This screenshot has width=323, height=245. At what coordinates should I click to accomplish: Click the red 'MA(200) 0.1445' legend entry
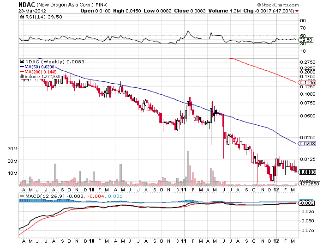pyautogui.click(x=38, y=72)
